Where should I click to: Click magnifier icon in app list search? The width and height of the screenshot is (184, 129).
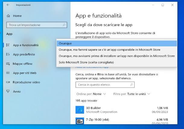coord(132,85)
